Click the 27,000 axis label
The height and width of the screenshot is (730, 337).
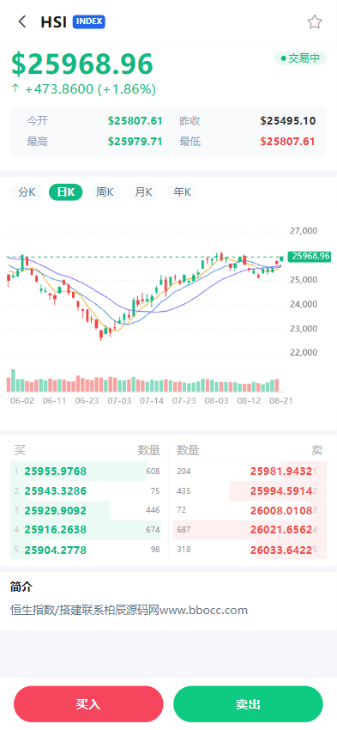click(x=303, y=231)
